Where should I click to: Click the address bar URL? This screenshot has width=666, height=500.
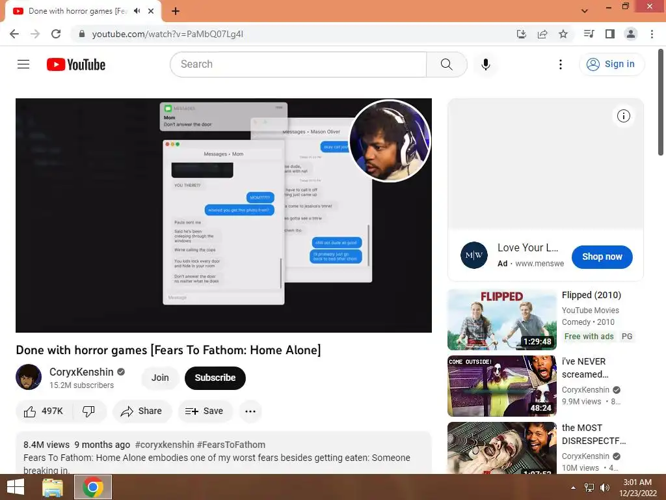167,34
